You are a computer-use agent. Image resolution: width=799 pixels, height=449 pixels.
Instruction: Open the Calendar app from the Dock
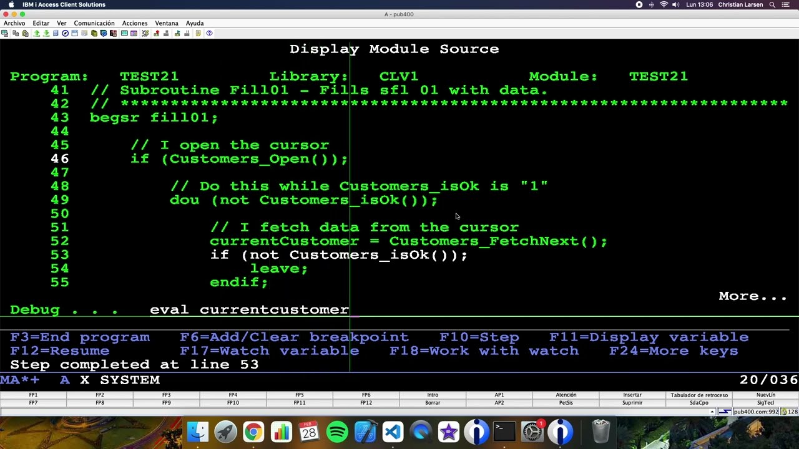(x=309, y=432)
